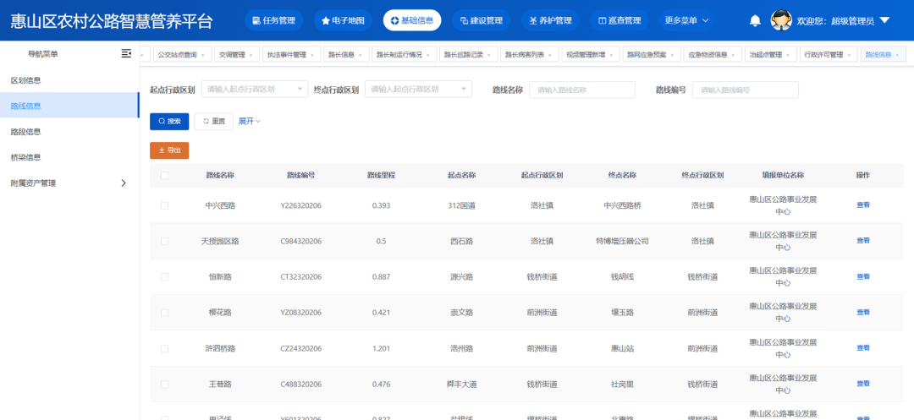The width and height of the screenshot is (914, 420).
Task: Open 路段信息 in the sidebar
Action: pyautogui.click(x=69, y=132)
